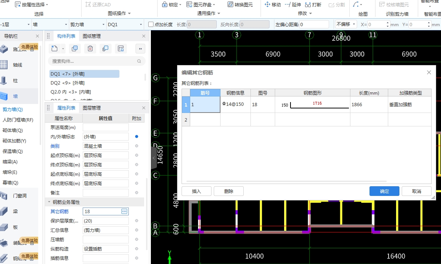Viewport: 441px width, 264px height.
Task: Click the rebar info cell showing 14@150
Action: [x=235, y=104]
